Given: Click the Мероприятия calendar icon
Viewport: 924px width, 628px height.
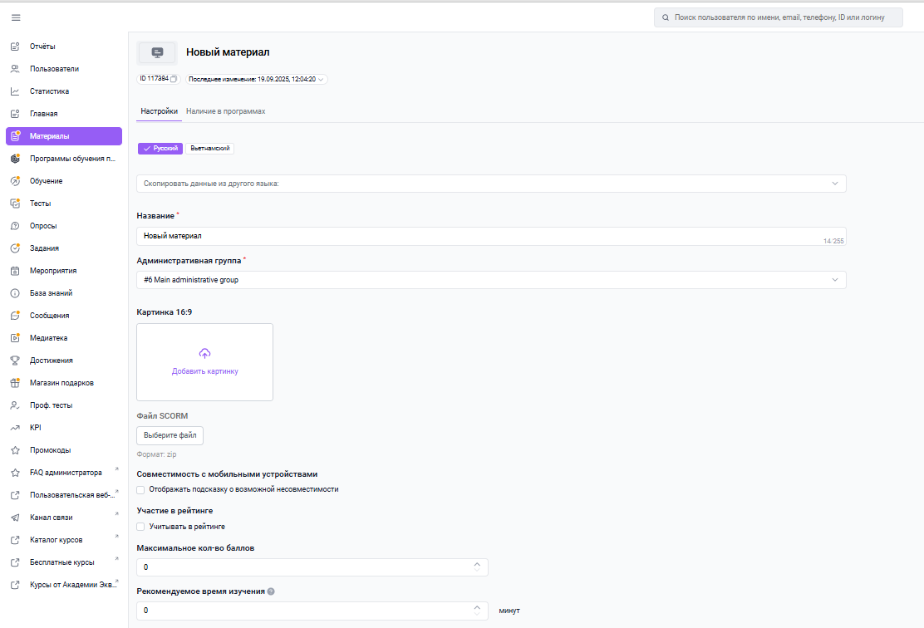Looking at the screenshot, I should point(15,271).
